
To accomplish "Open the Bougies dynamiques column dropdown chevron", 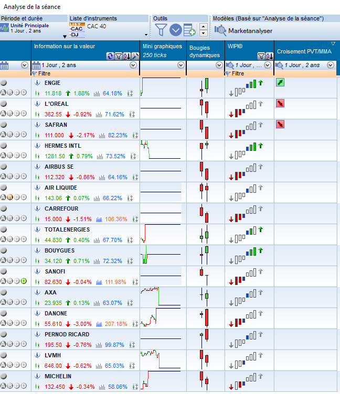I will [219, 65].
